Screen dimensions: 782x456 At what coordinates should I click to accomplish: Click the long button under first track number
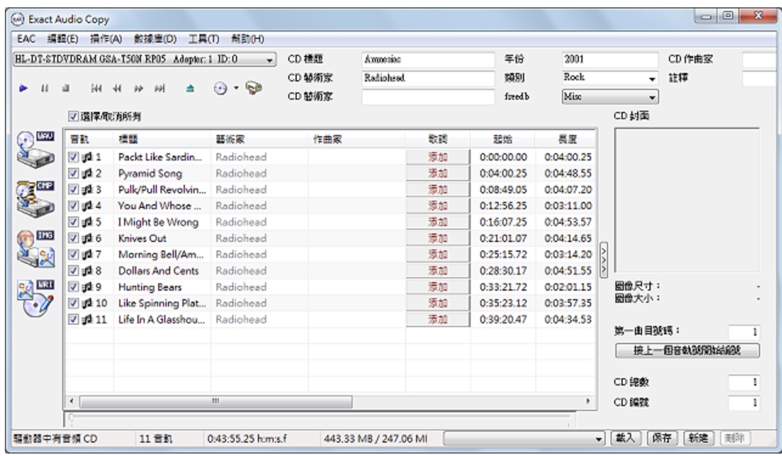coord(687,350)
